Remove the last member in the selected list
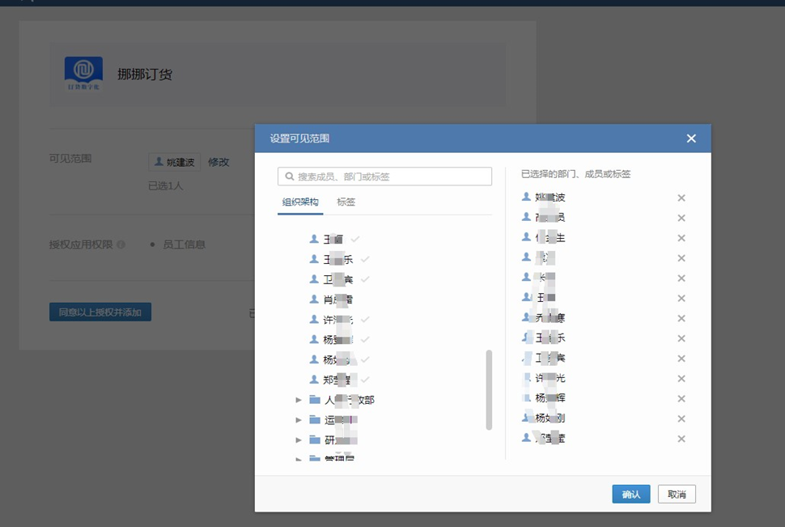This screenshot has height=527, width=785. (681, 439)
